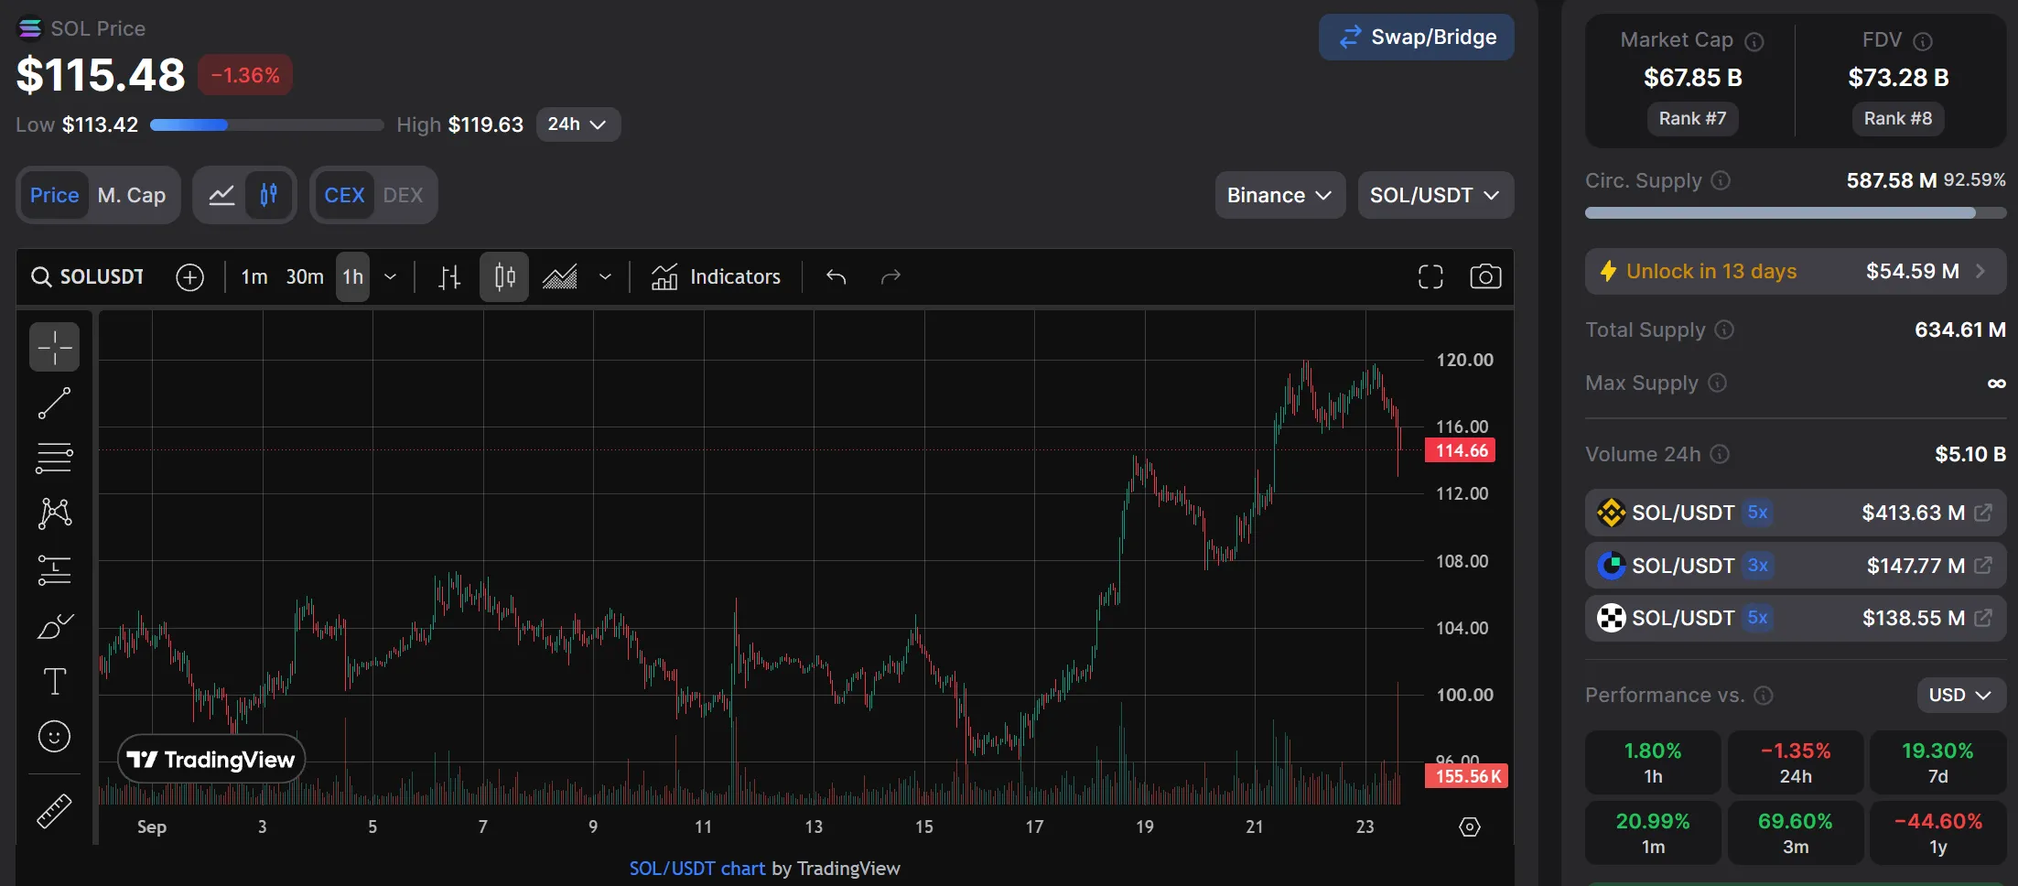This screenshot has width=2018, height=886.
Task: Open the $147.77 M SOL/USDT market external link
Action: pos(1983,566)
